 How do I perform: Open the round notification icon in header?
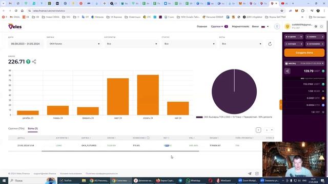click(x=277, y=27)
